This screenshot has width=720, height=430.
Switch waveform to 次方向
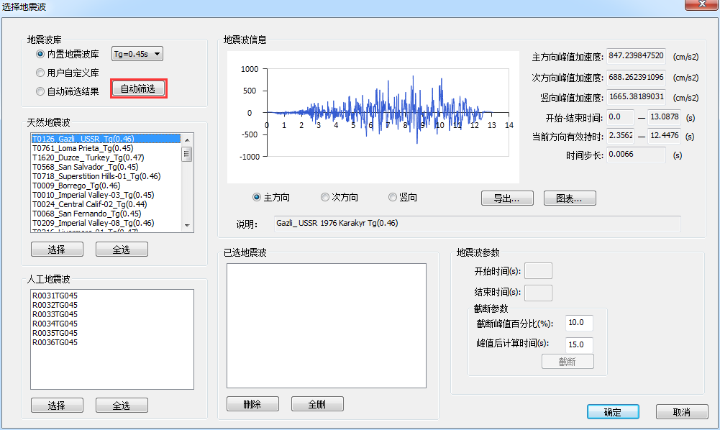click(x=325, y=198)
